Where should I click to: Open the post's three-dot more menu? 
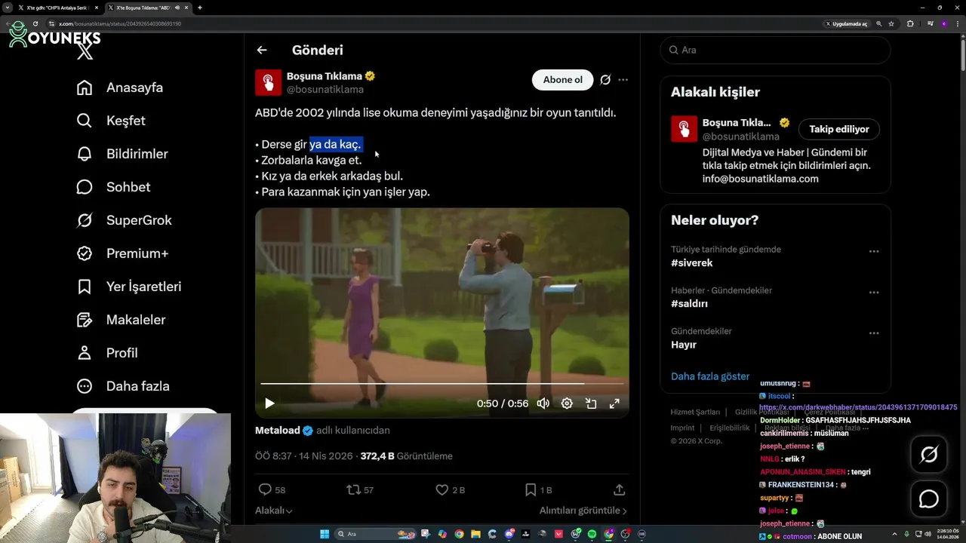(623, 80)
